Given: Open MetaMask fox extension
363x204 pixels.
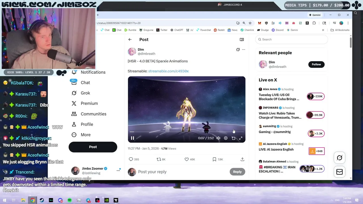Looking at the screenshot, I should click(x=259, y=23).
